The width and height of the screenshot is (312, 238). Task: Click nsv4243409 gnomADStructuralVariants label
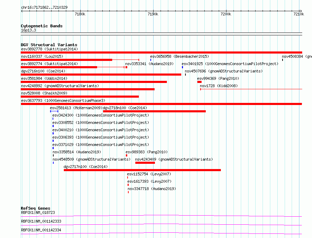(174, 159)
